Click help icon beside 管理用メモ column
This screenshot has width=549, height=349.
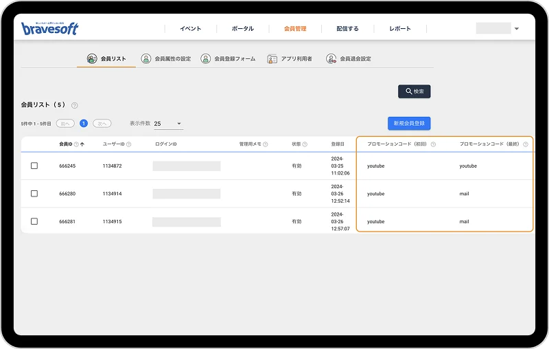pos(266,144)
